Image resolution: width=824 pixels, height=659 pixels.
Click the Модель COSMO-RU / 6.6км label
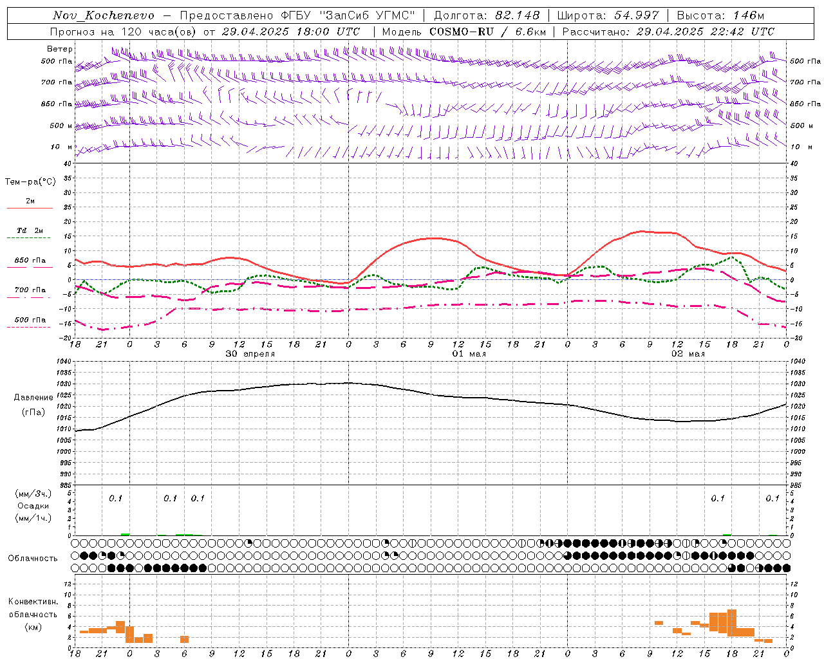click(464, 32)
